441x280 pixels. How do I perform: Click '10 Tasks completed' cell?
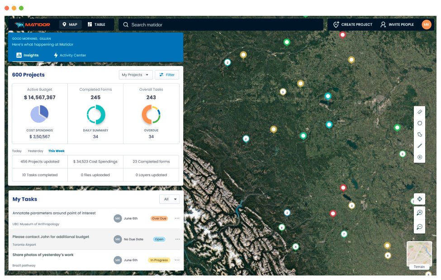pyautogui.click(x=40, y=175)
